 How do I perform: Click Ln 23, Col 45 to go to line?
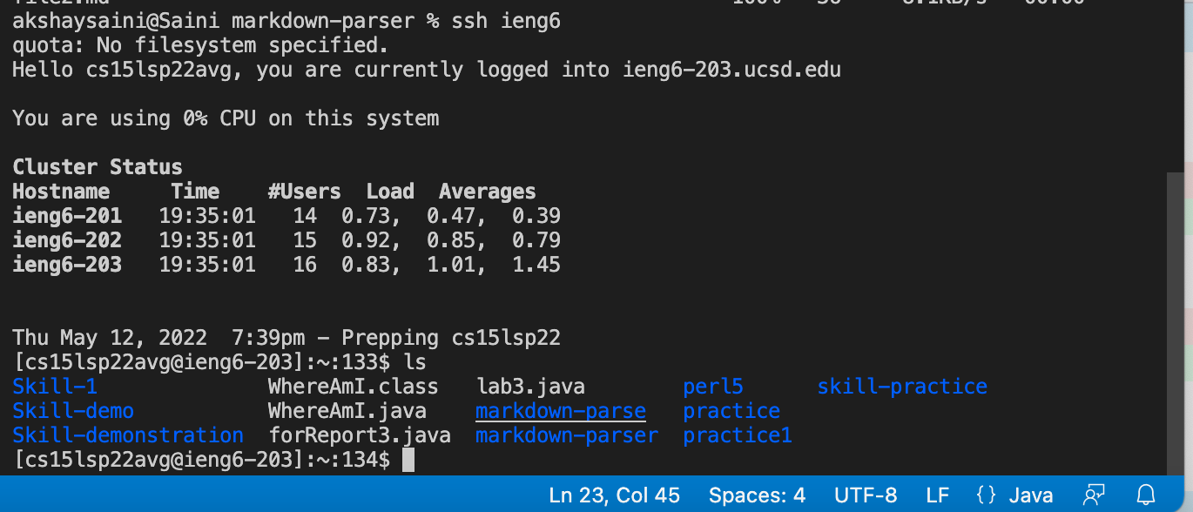pos(615,495)
